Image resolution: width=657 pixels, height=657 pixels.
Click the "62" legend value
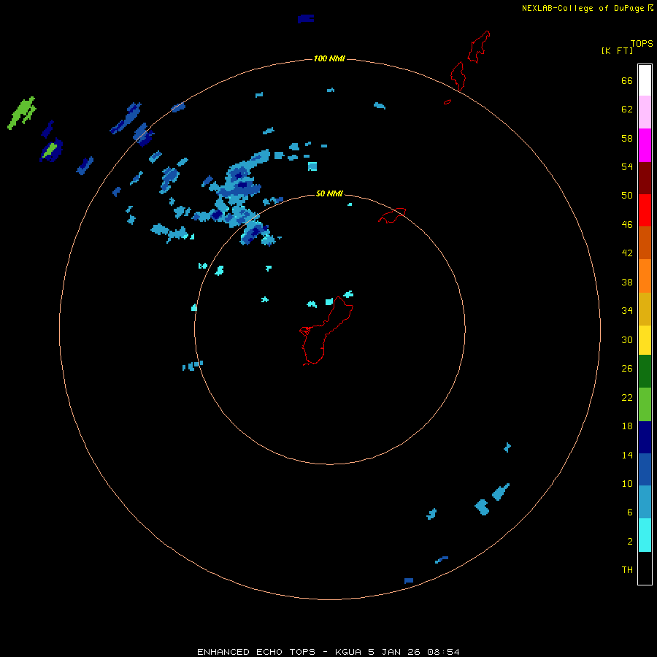click(x=627, y=109)
